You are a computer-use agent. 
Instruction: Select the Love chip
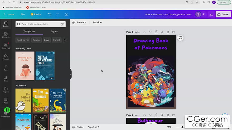click(x=47, y=40)
